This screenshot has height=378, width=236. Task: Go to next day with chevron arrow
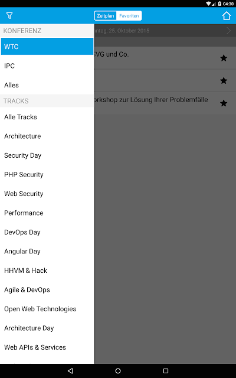click(228, 31)
